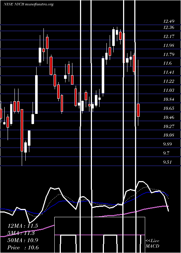Click the 11.41 price axis label
The height and width of the screenshot is (253, 181).
pyautogui.click(x=169, y=72)
